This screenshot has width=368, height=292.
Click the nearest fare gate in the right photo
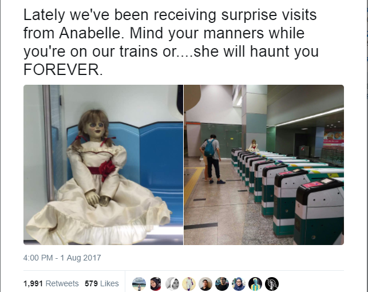(x=319, y=211)
